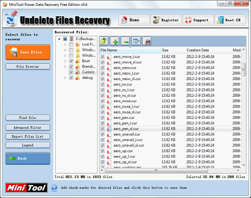Sort by Mod column header
This screenshot has width=251, height=198.
[x=236, y=50]
